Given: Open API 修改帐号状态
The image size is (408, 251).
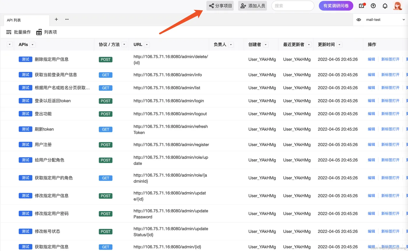Looking at the screenshot, I should [48, 231].
